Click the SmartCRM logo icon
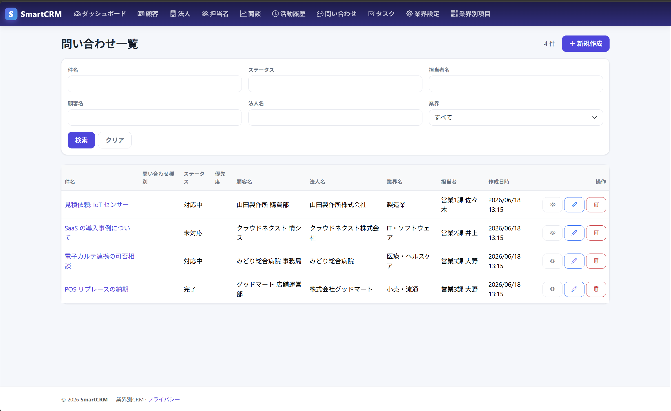The image size is (671, 411). pos(11,14)
